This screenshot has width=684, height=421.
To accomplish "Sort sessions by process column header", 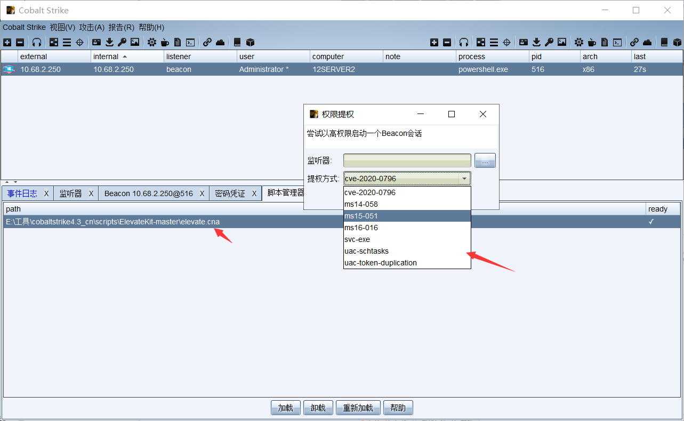I will (493, 56).
